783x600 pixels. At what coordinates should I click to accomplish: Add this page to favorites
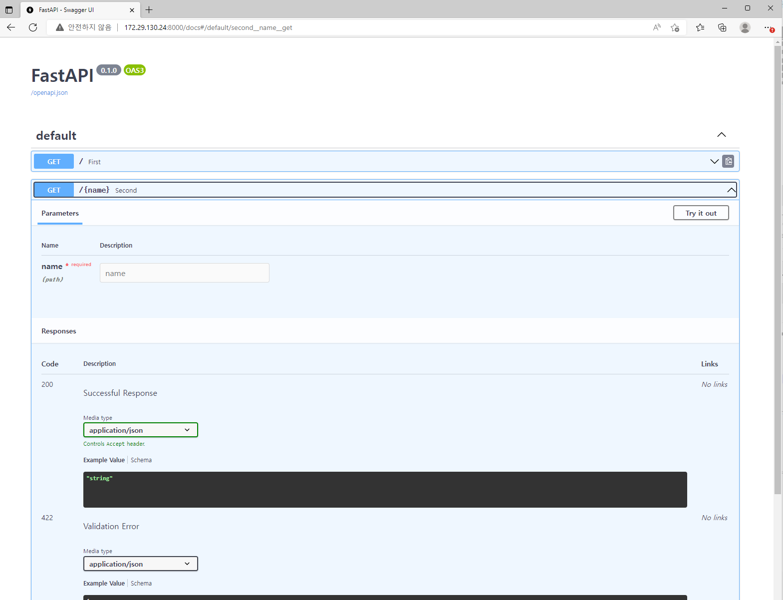coord(675,27)
